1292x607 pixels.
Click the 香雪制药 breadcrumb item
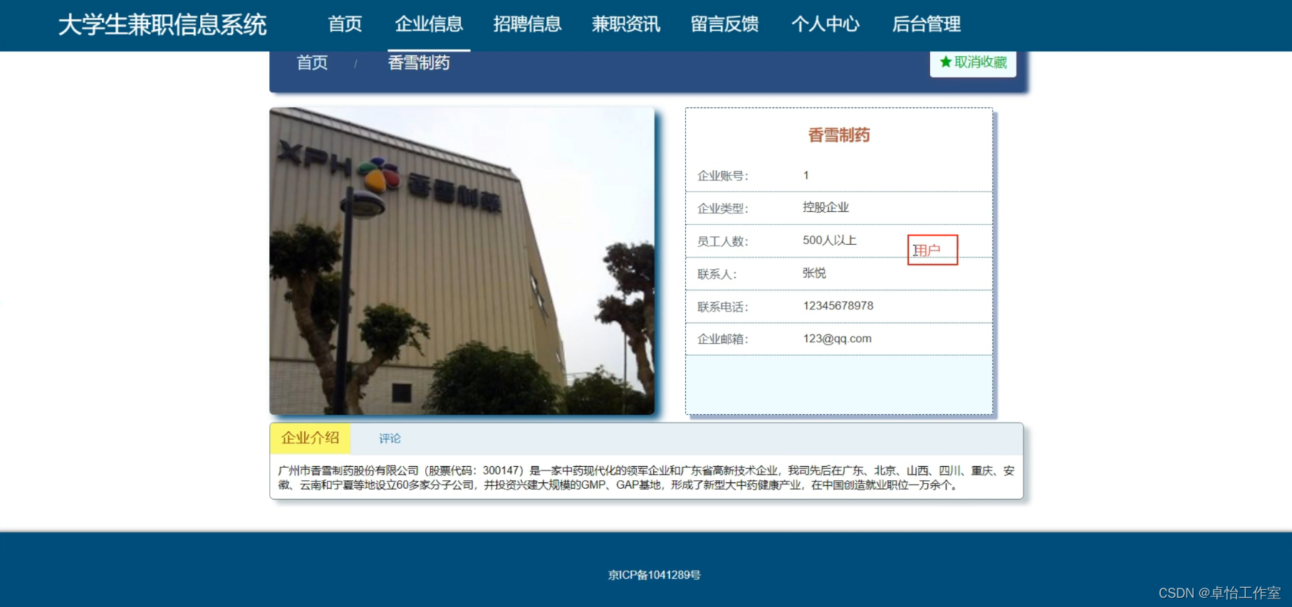pyautogui.click(x=419, y=63)
